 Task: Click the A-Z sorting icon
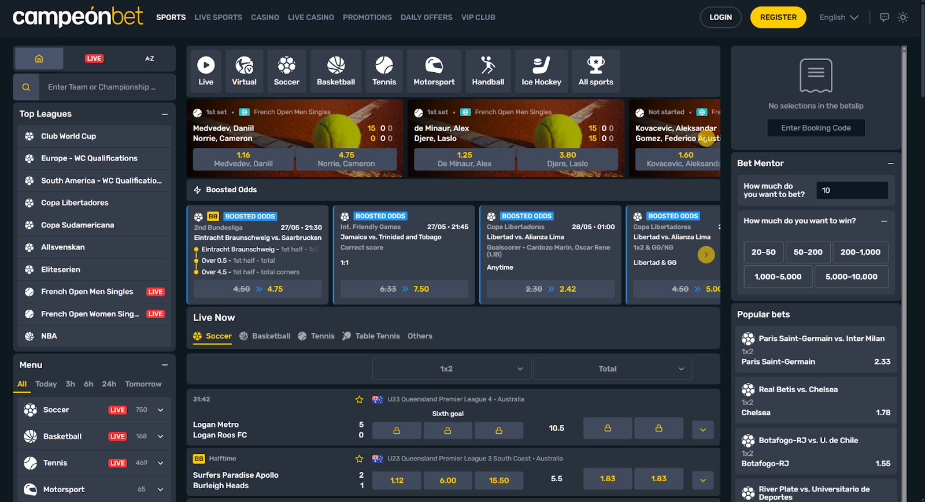tap(149, 58)
